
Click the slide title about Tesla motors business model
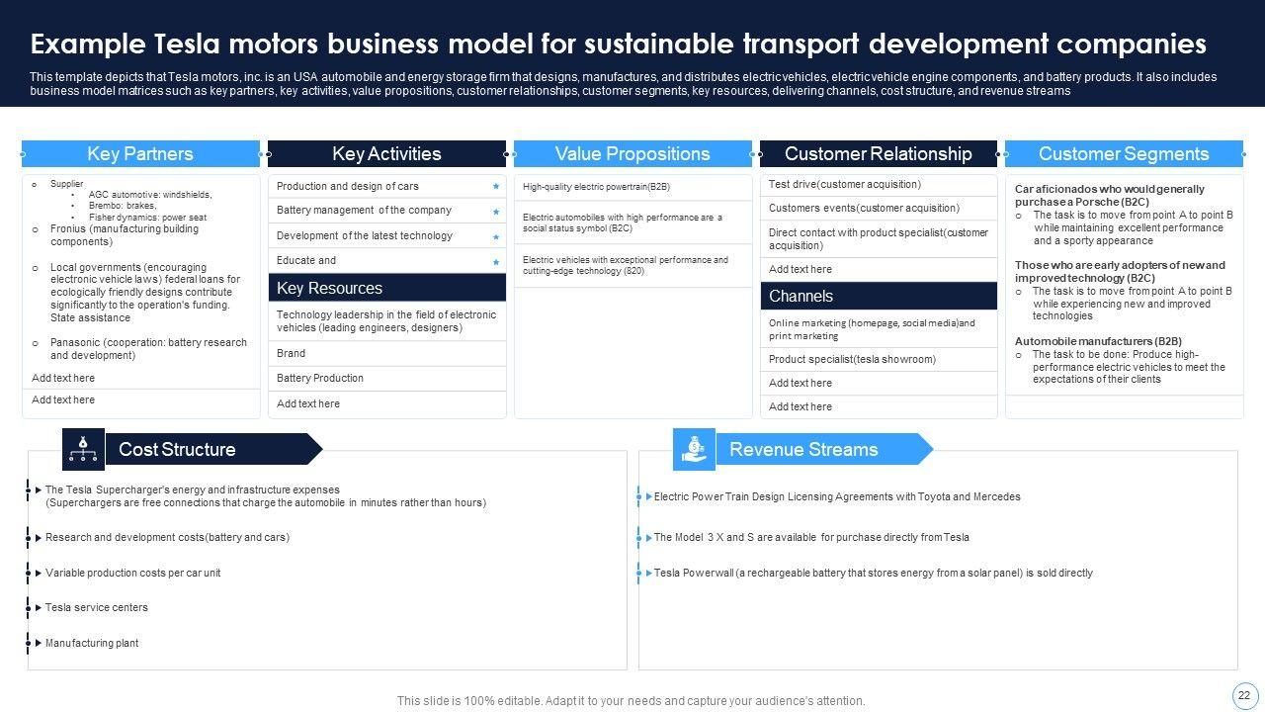click(x=619, y=44)
